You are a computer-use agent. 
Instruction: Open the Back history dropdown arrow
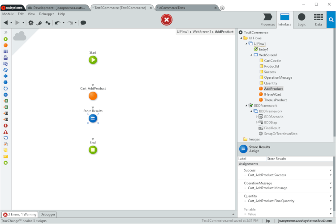tap(11, 23)
